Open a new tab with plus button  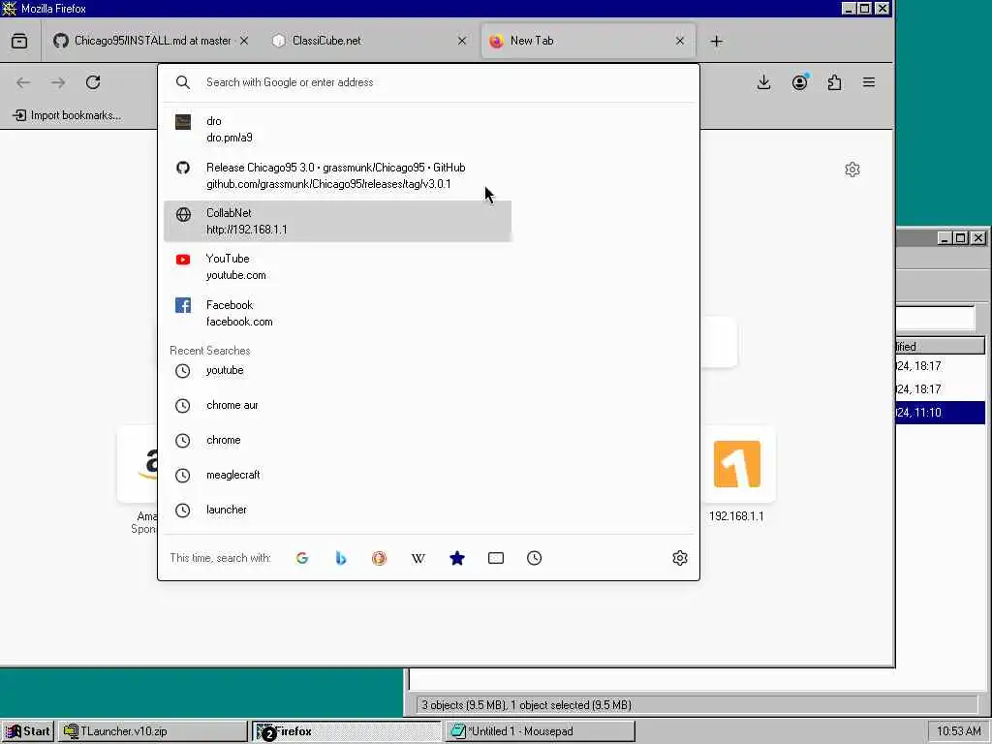(x=716, y=41)
